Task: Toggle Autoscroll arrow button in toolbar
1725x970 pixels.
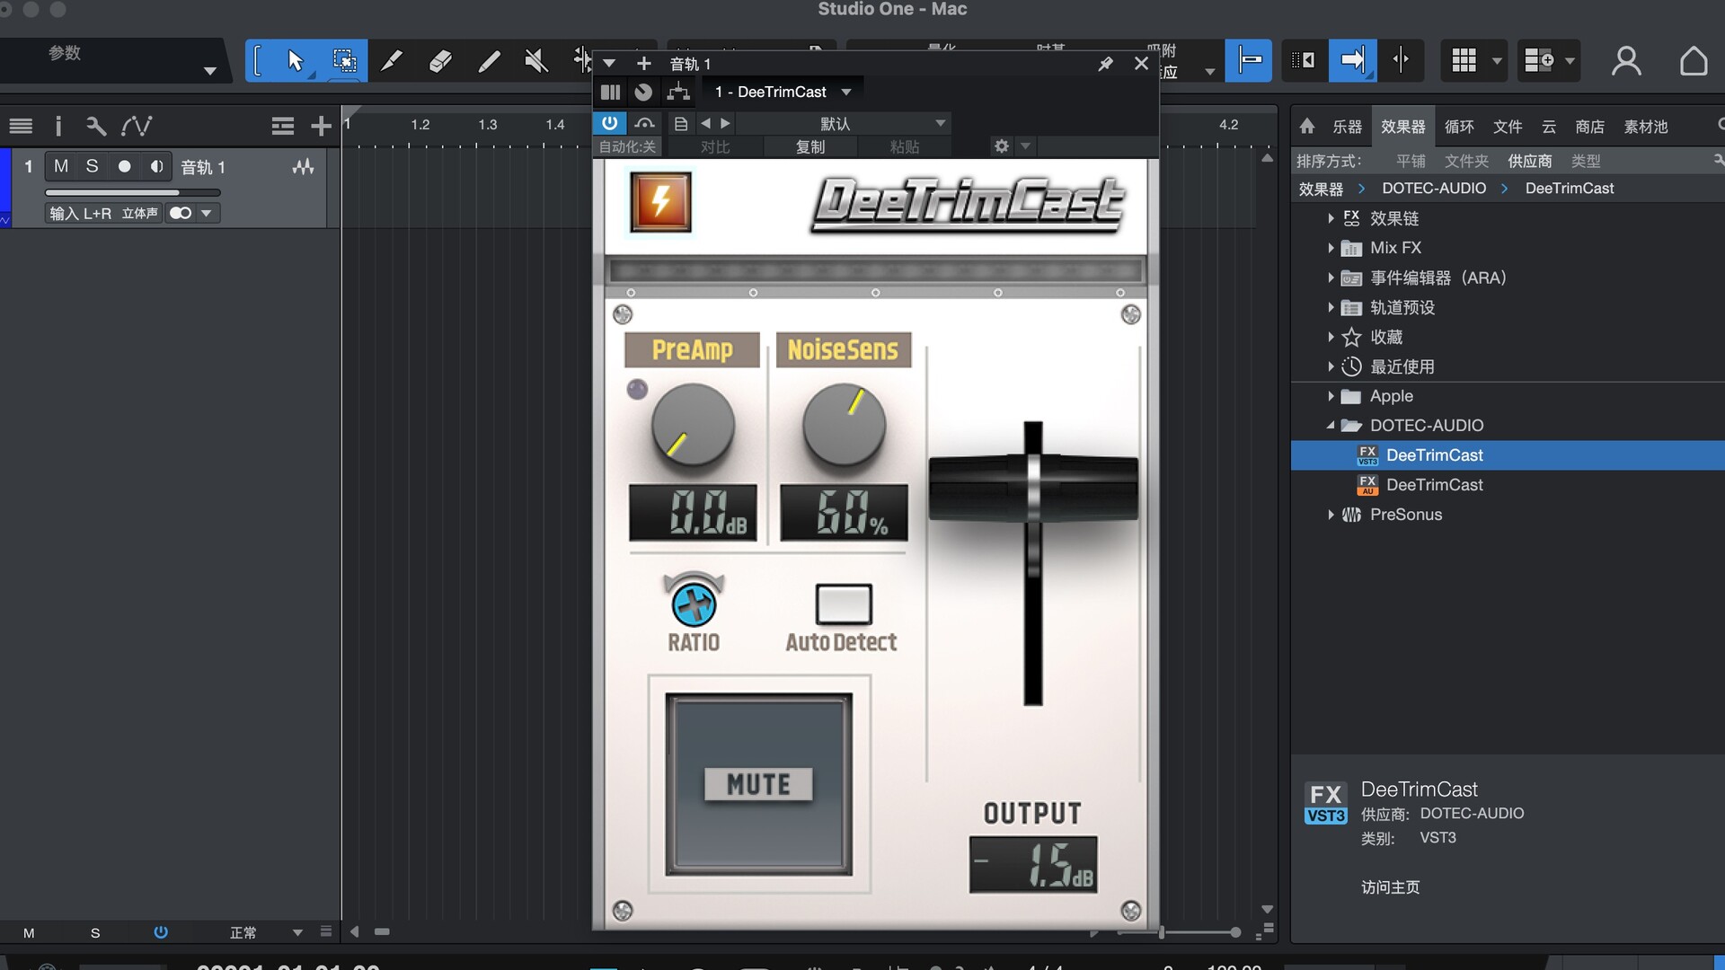Action: click(x=1352, y=60)
